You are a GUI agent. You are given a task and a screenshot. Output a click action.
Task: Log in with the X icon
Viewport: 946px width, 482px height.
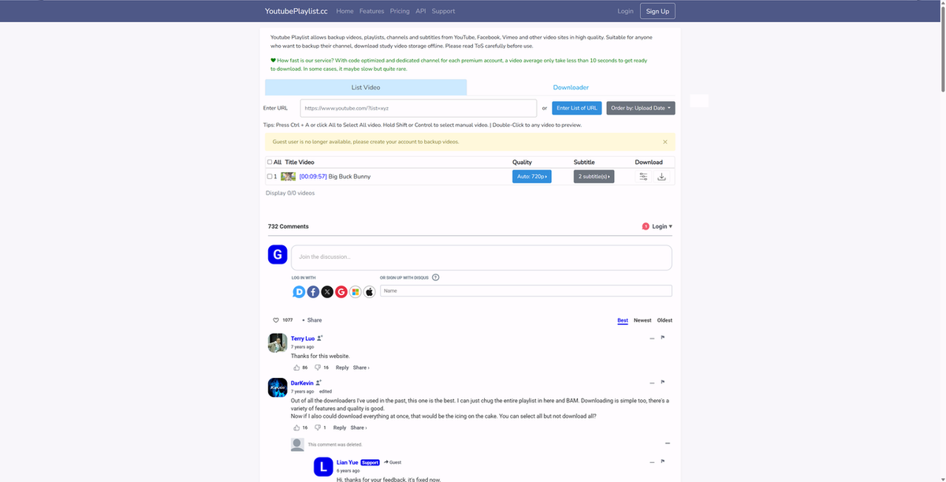(x=327, y=292)
